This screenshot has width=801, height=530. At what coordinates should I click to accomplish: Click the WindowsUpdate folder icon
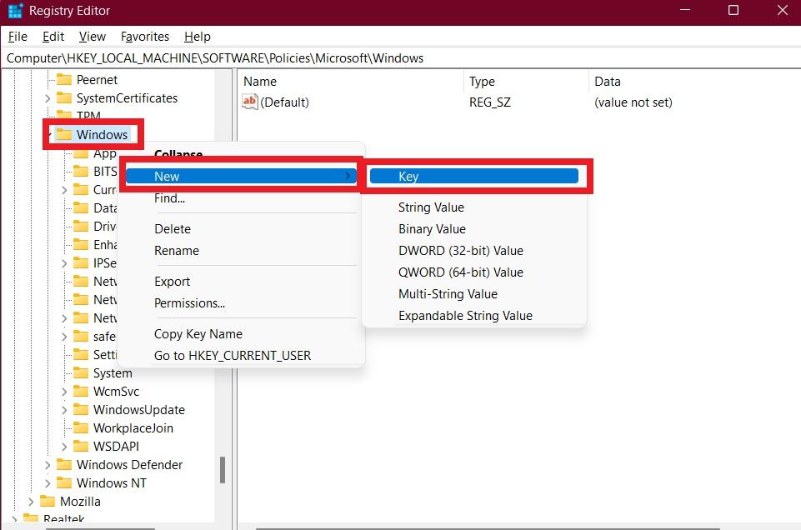[81, 410]
